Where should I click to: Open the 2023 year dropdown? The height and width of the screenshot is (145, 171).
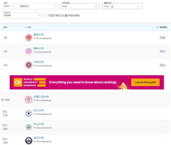click(9, 6)
